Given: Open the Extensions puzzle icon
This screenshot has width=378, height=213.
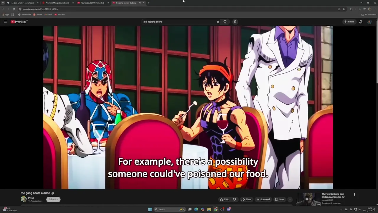Looking at the screenshot, I should [351, 9].
